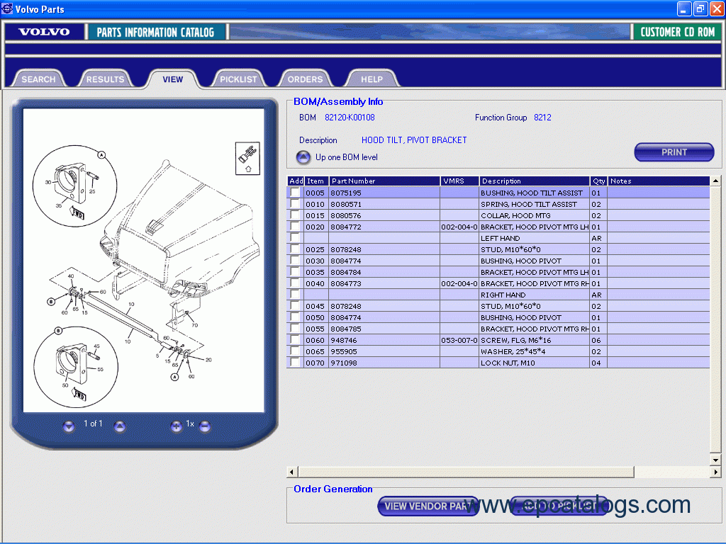Restore down the Volvo Parts window
Image resolution: width=726 pixels, height=544 pixels.
point(700,8)
